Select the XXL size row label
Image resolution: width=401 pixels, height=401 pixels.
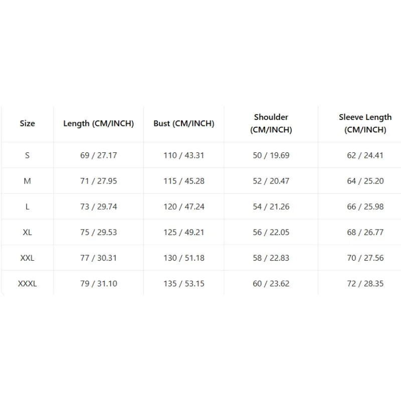[28, 258]
